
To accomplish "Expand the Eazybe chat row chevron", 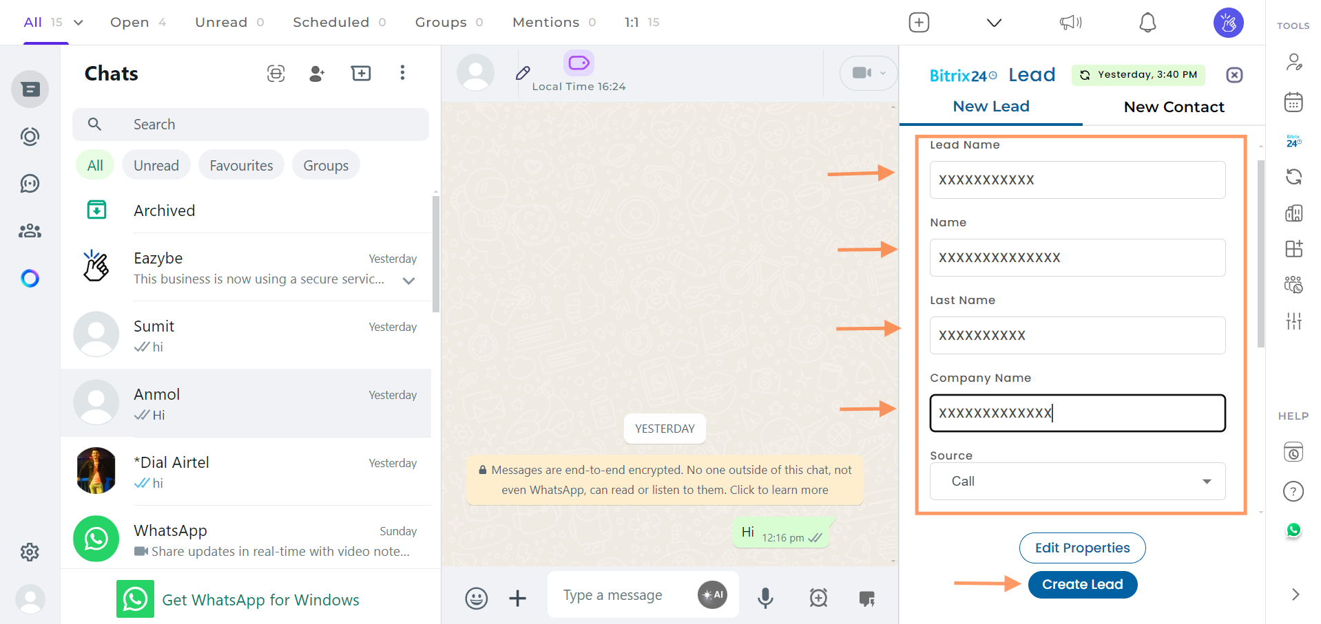I will (x=408, y=280).
